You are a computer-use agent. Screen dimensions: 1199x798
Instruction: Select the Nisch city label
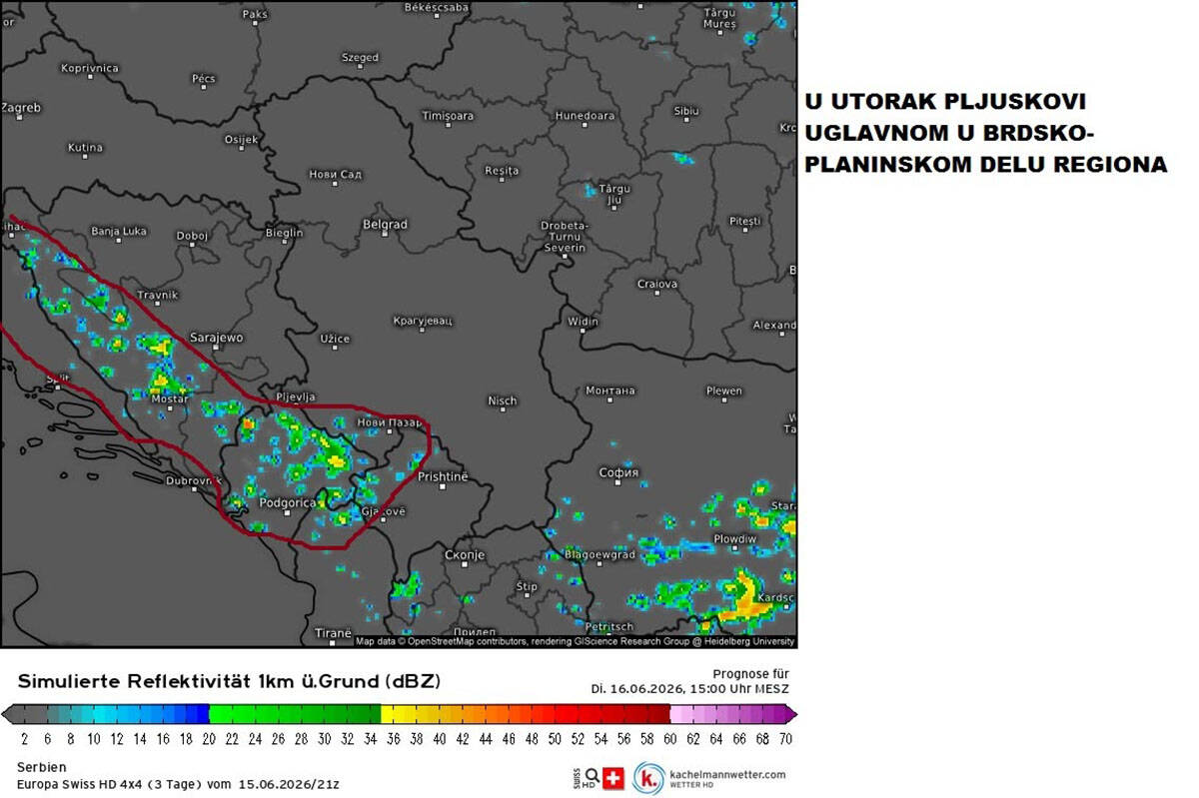pos(503,400)
